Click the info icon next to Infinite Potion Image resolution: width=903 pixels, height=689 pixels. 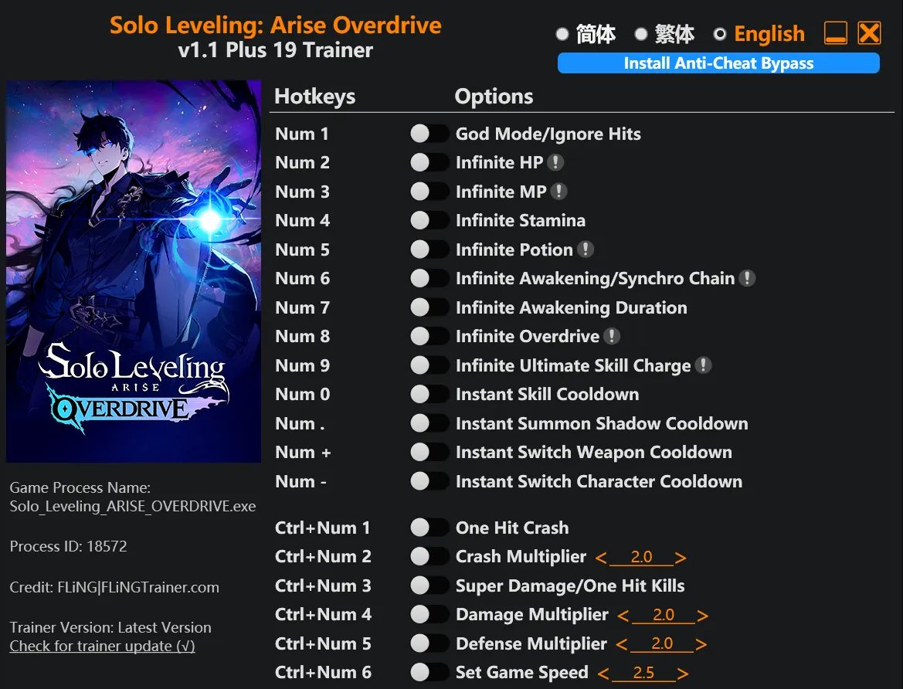(586, 249)
